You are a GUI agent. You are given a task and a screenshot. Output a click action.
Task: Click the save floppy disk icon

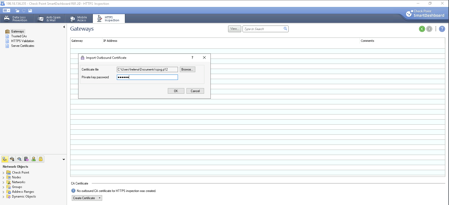tap(30, 11)
